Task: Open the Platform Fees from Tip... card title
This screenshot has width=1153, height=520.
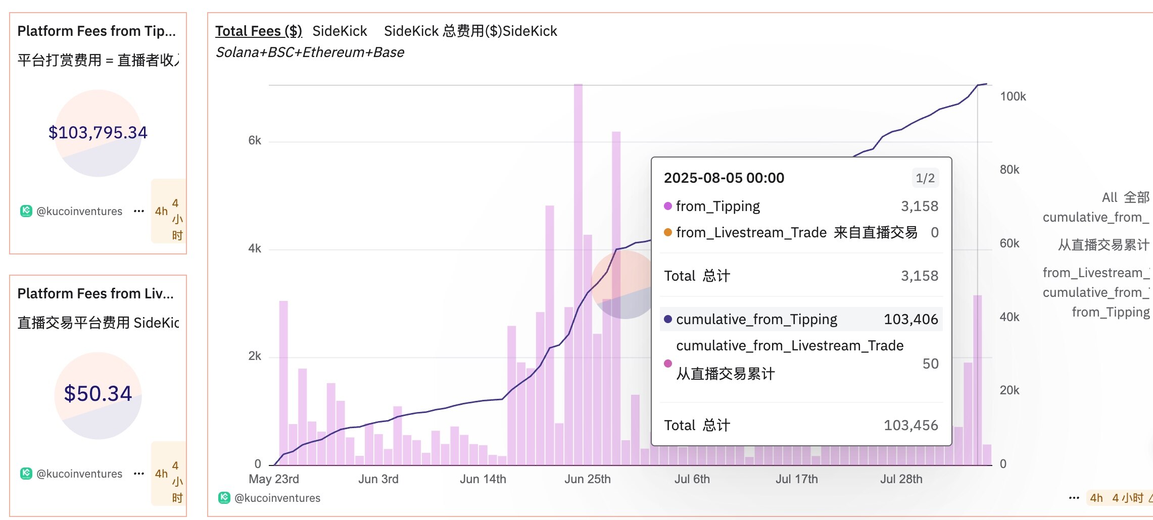Action: 97,31
